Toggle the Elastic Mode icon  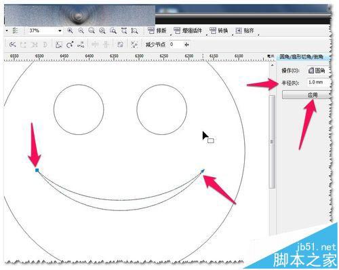coord(120,45)
